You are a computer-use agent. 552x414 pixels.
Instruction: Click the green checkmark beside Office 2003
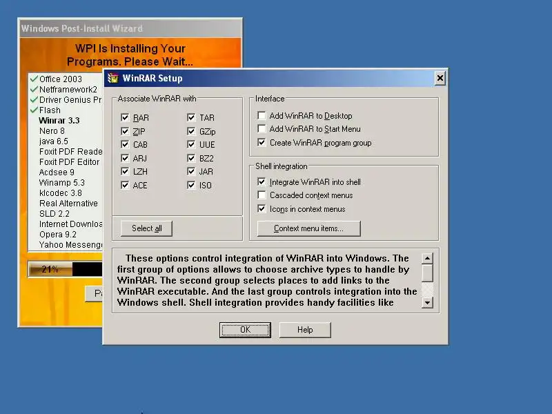click(x=34, y=79)
